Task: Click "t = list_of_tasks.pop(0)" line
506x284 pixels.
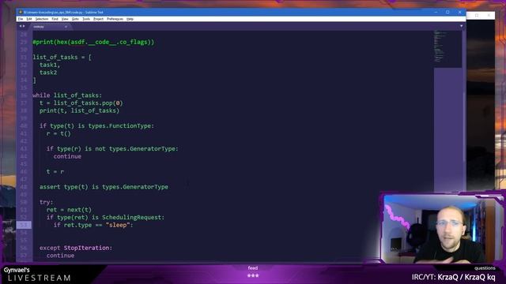Action: click(x=81, y=103)
